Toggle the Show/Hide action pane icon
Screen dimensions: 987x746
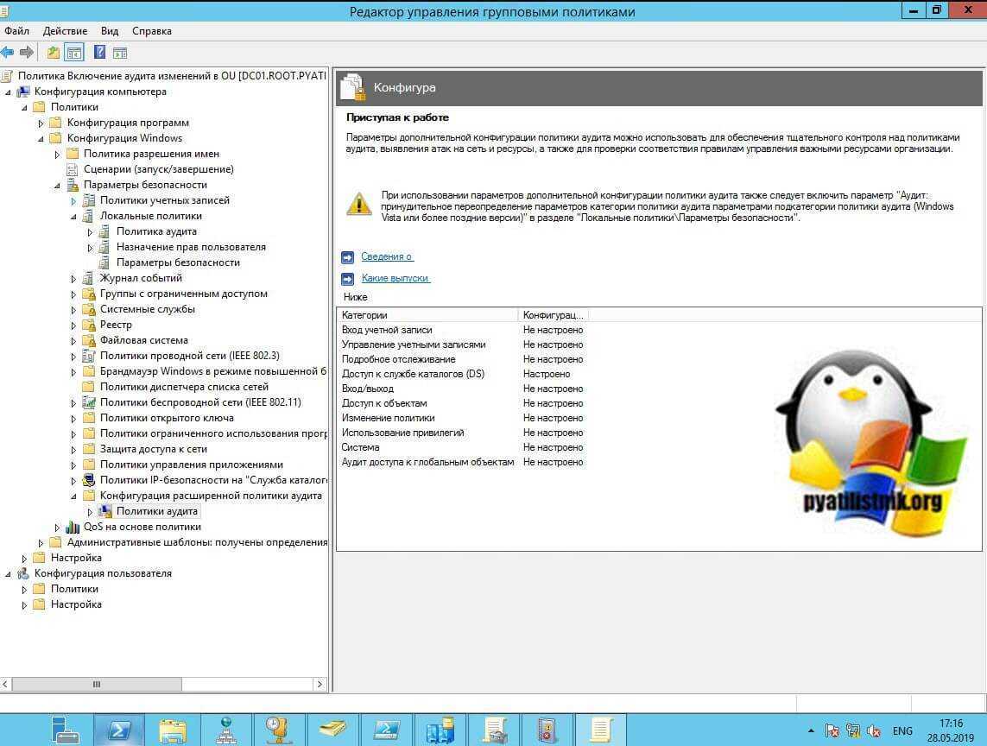[x=120, y=53]
